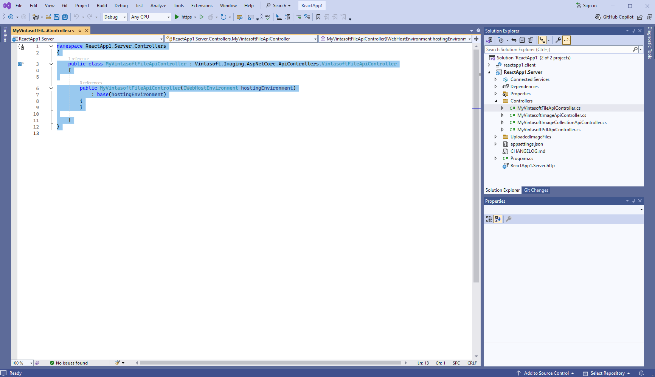Collapse the Controllers folder in Solution Explorer

click(496, 101)
